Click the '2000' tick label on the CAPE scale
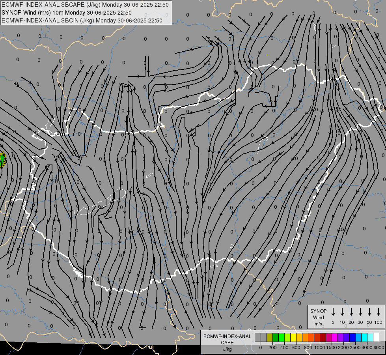The height and width of the screenshot is (355, 386). point(343,348)
